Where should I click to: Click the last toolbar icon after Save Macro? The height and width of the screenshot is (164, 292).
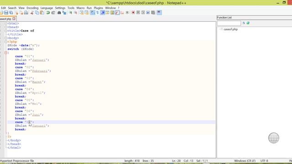(159, 13)
